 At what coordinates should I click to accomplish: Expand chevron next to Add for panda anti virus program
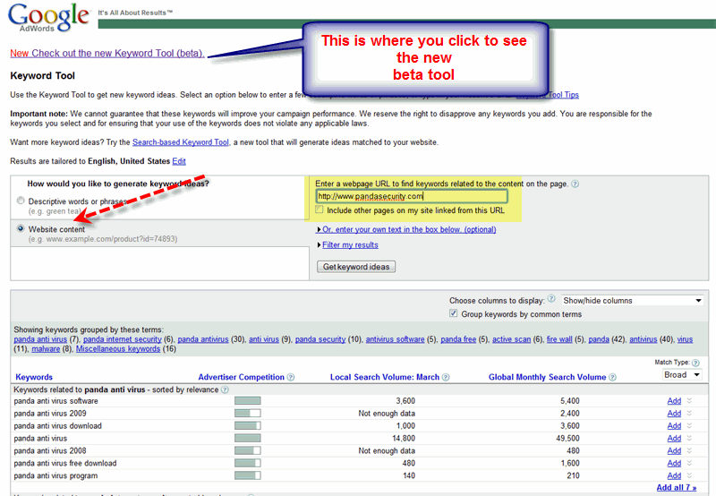pos(689,475)
